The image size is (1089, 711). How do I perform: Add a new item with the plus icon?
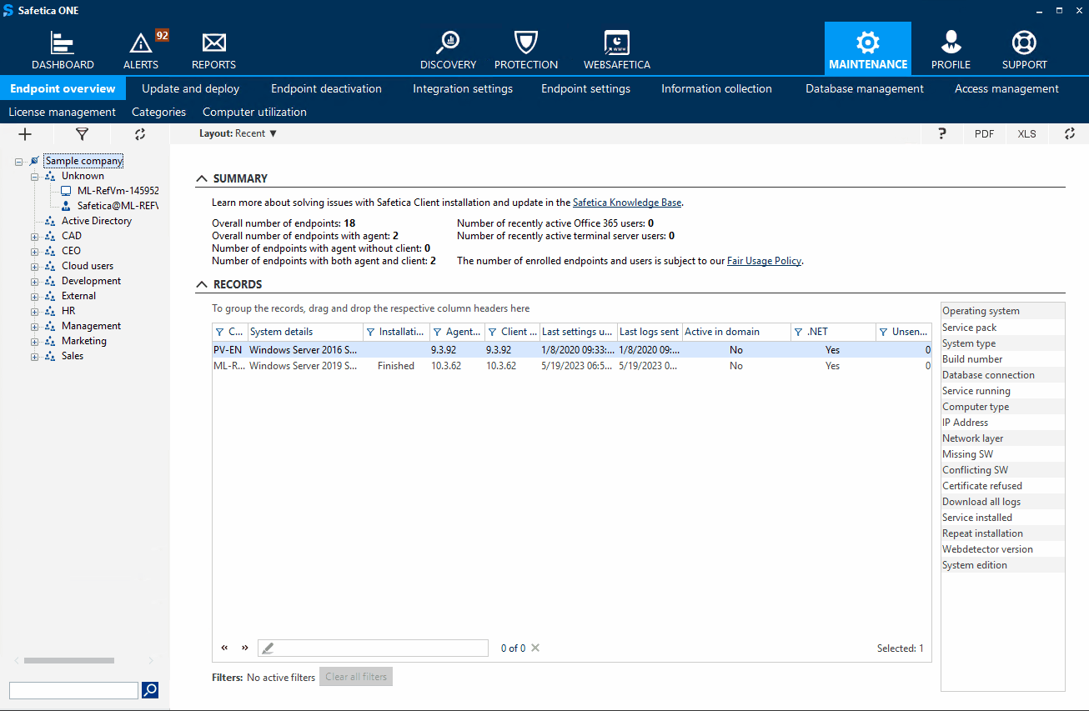pos(24,134)
